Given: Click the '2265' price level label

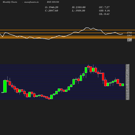Looking at the screenshot, I should point(129,35).
